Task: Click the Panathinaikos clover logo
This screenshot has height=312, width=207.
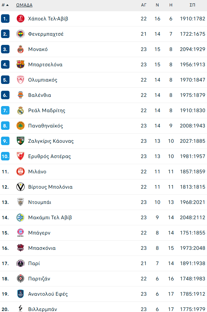Action: point(20,126)
